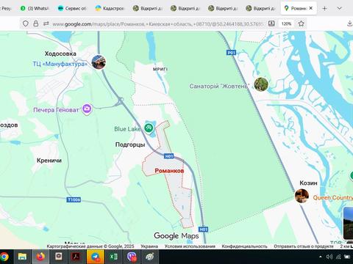Image resolution: width=353 pixels, height=264 pixels.
Task: Click the H01 shield right of Google Maps logo
Action: pos(204,230)
